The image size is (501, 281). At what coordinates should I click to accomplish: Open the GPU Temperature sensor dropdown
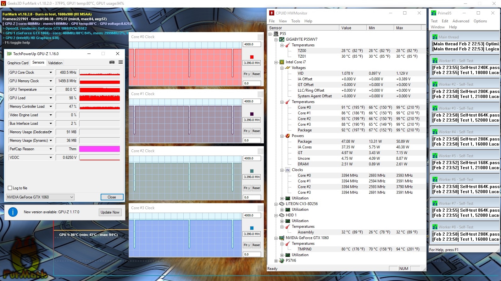click(x=51, y=89)
